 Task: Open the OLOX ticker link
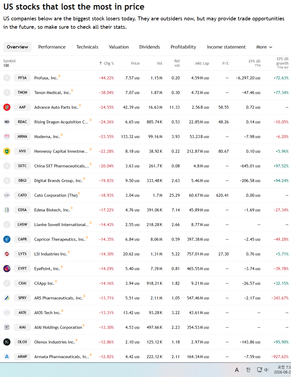pyautogui.click(x=22, y=342)
